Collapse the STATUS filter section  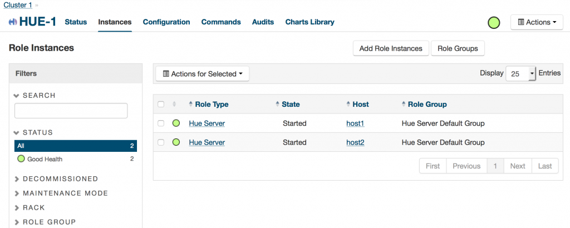click(33, 132)
